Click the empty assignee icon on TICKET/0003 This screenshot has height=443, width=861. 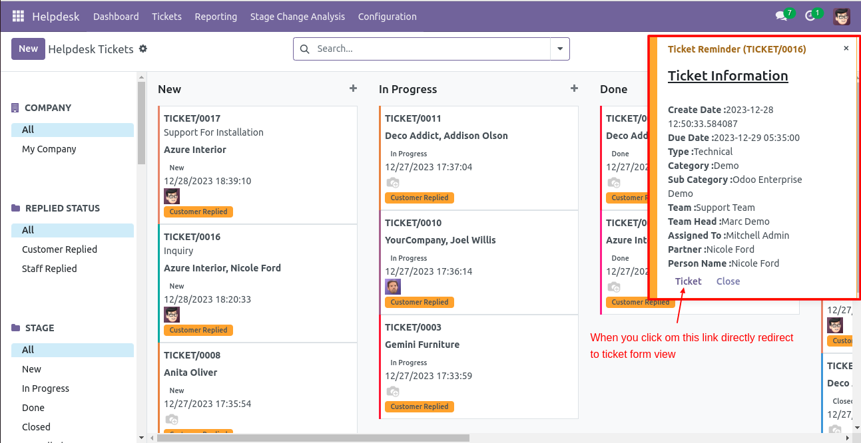(x=393, y=392)
